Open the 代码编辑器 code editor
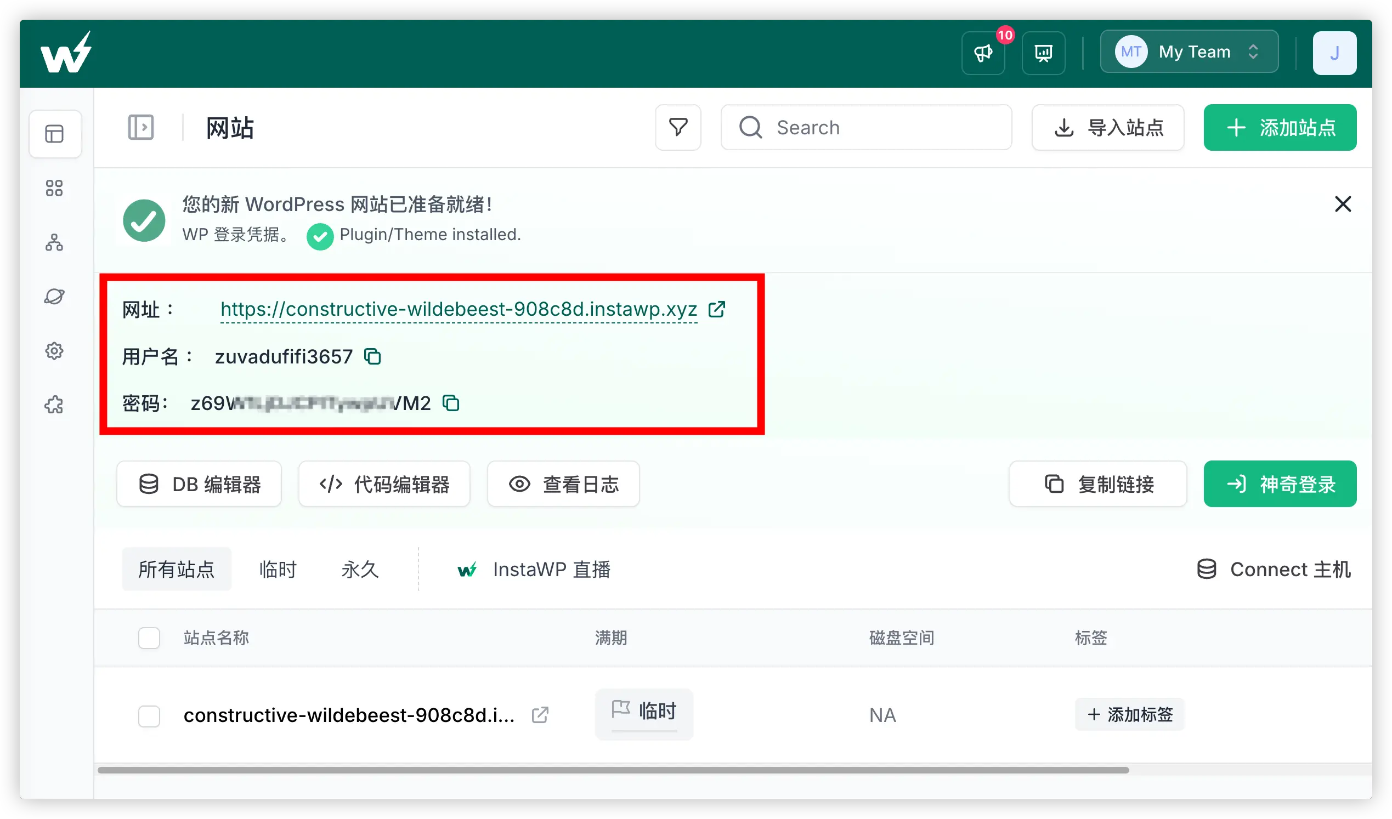Image resolution: width=1392 pixels, height=819 pixels. click(x=384, y=484)
